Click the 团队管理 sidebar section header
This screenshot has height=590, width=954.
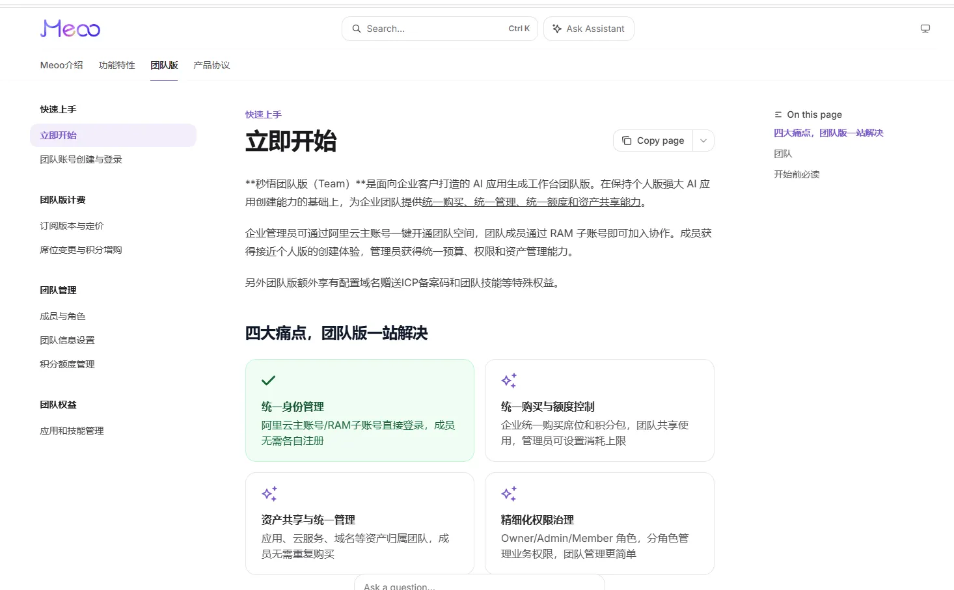[59, 290]
